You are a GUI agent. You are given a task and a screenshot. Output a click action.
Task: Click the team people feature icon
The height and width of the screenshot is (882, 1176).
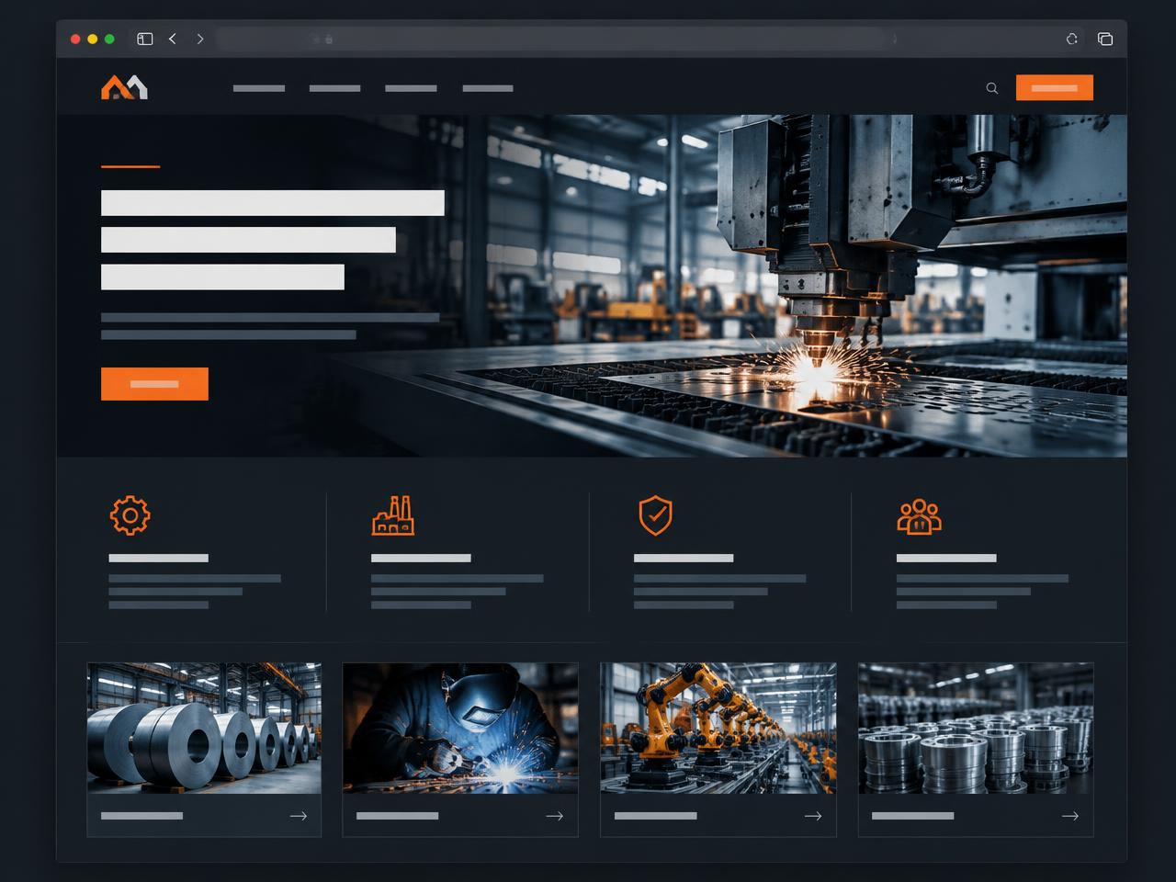[920, 516]
